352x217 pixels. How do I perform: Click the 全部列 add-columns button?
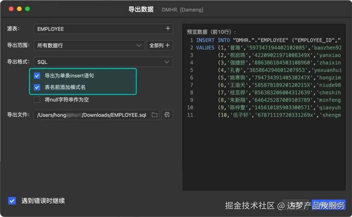[x=160, y=45]
